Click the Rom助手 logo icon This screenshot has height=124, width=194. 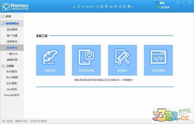pos(6,6)
